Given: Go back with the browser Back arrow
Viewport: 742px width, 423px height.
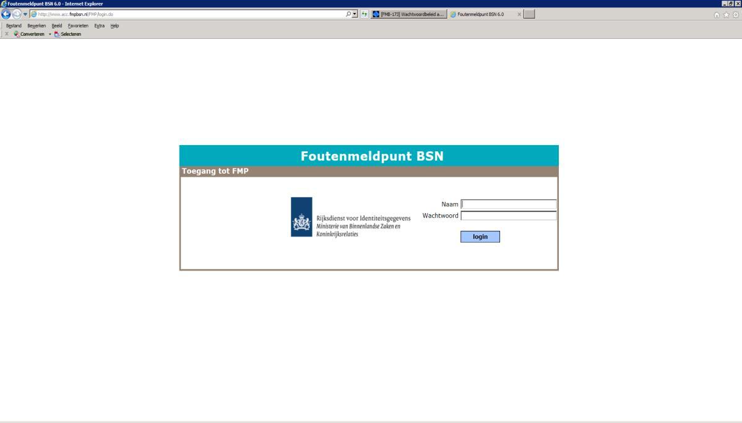Looking at the screenshot, I should coord(6,14).
